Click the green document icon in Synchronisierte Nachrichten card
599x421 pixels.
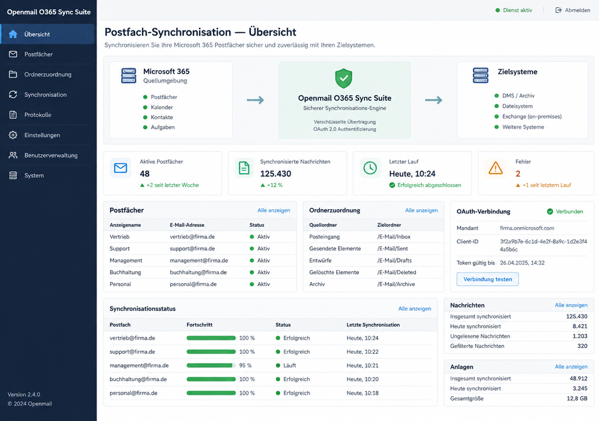click(x=244, y=168)
